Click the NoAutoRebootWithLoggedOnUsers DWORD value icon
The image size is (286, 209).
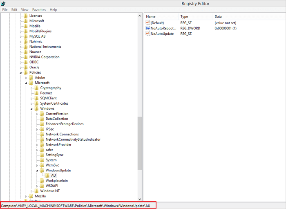[148, 28]
